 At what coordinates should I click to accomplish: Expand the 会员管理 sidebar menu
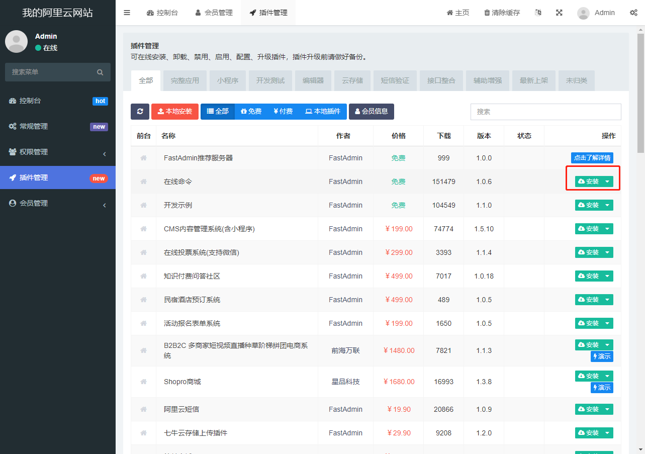[x=58, y=203]
